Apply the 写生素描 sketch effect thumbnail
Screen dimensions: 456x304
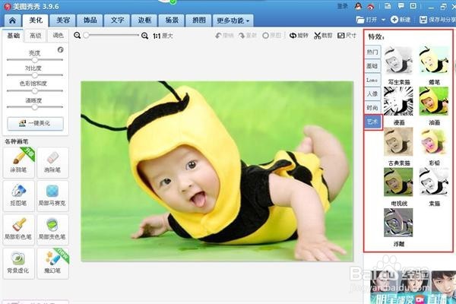coord(398,61)
